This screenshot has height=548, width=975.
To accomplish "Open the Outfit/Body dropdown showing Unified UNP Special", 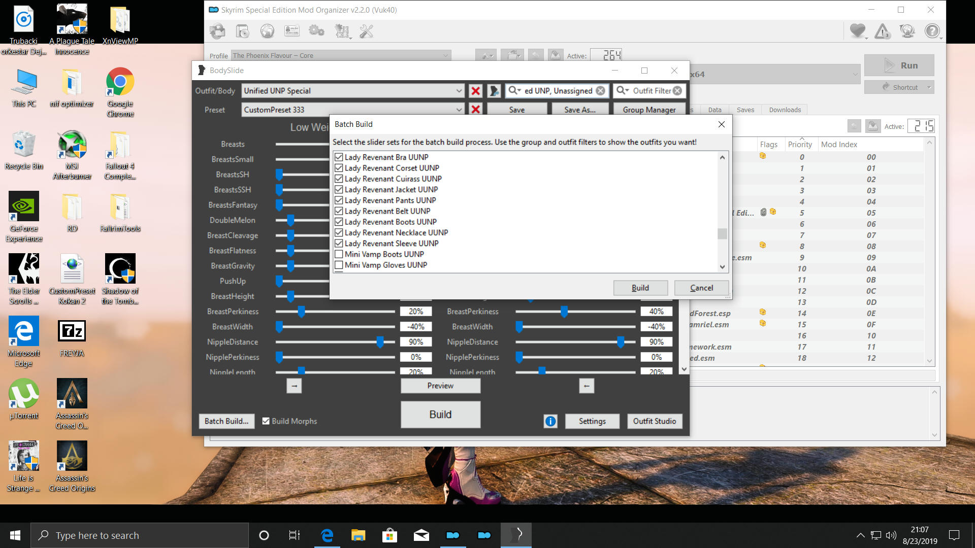I will pyautogui.click(x=353, y=91).
